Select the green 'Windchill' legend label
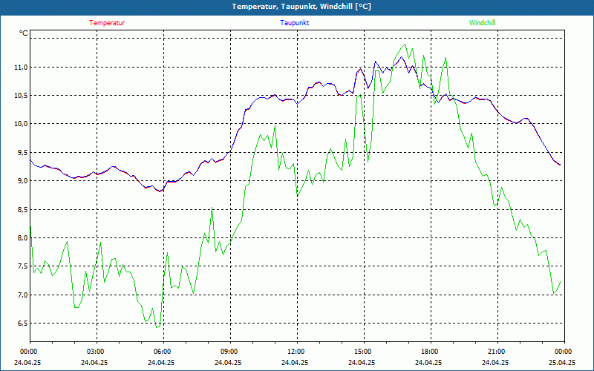 coord(482,23)
